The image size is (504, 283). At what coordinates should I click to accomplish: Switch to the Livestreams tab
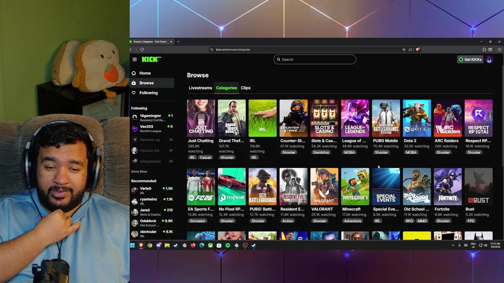(x=200, y=88)
